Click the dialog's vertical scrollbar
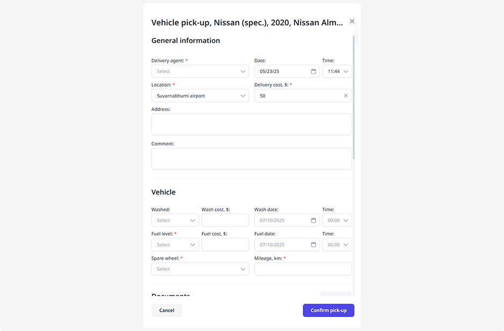This screenshot has width=504, height=331. click(x=354, y=96)
